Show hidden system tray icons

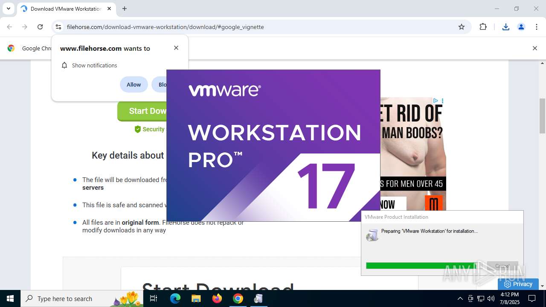coord(460,298)
